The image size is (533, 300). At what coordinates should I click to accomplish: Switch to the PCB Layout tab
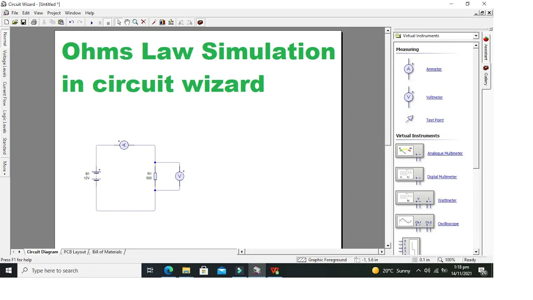click(75, 252)
